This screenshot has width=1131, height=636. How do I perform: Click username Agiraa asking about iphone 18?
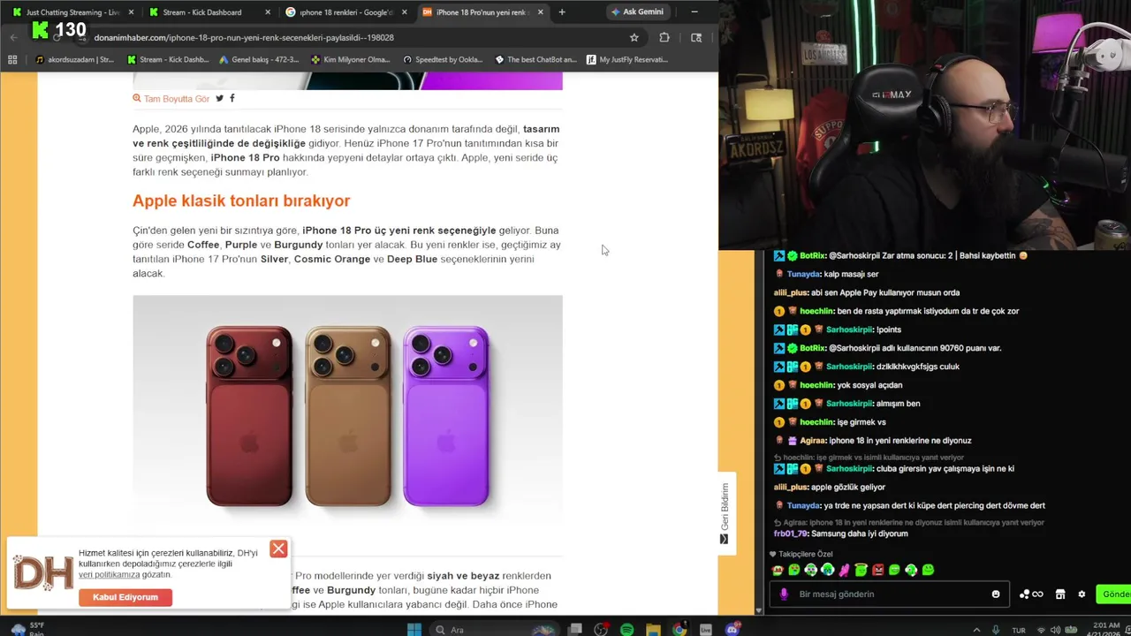click(812, 441)
